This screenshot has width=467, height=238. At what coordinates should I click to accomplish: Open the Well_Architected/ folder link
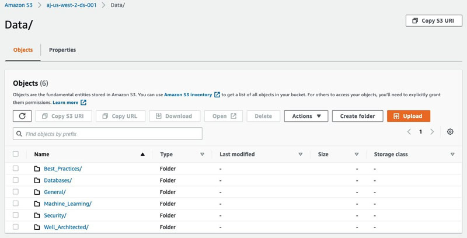(x=66, y=227)
